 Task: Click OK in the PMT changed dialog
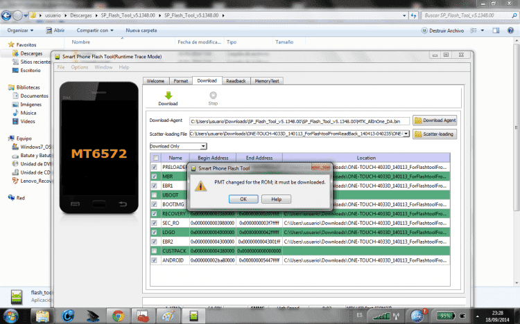coord(243,199)
